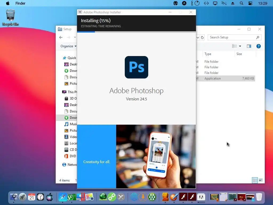The width and height of the screenshot is (273, 205).
Task: Open Parallels desktop icon in the dock
Action: coord(81,197)
